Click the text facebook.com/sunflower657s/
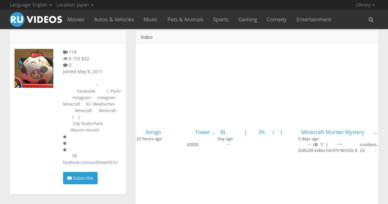The image size is (388, 204). click(90, 162)
